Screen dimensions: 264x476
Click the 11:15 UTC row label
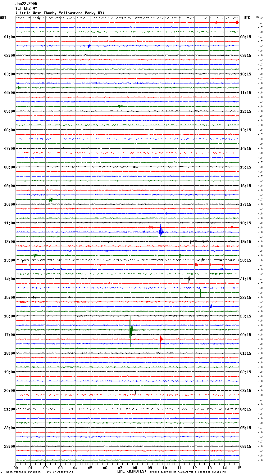coord(246,93)
